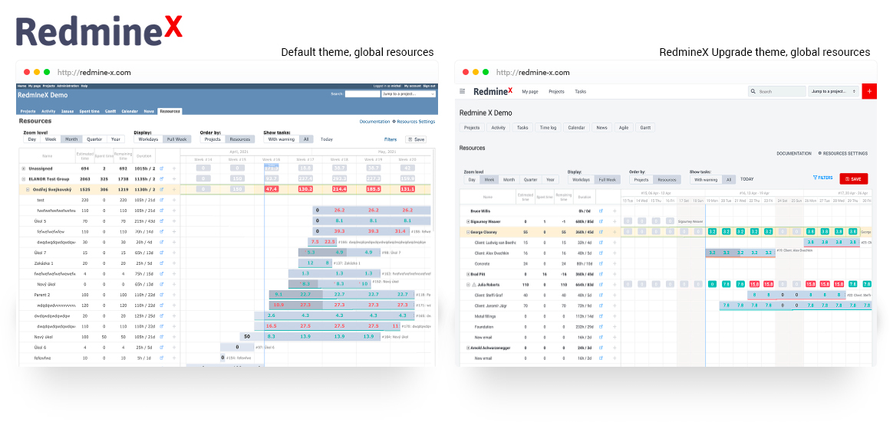Click the red SAVE button
This screenshot has height=428, width=893.
click(854, 178)
